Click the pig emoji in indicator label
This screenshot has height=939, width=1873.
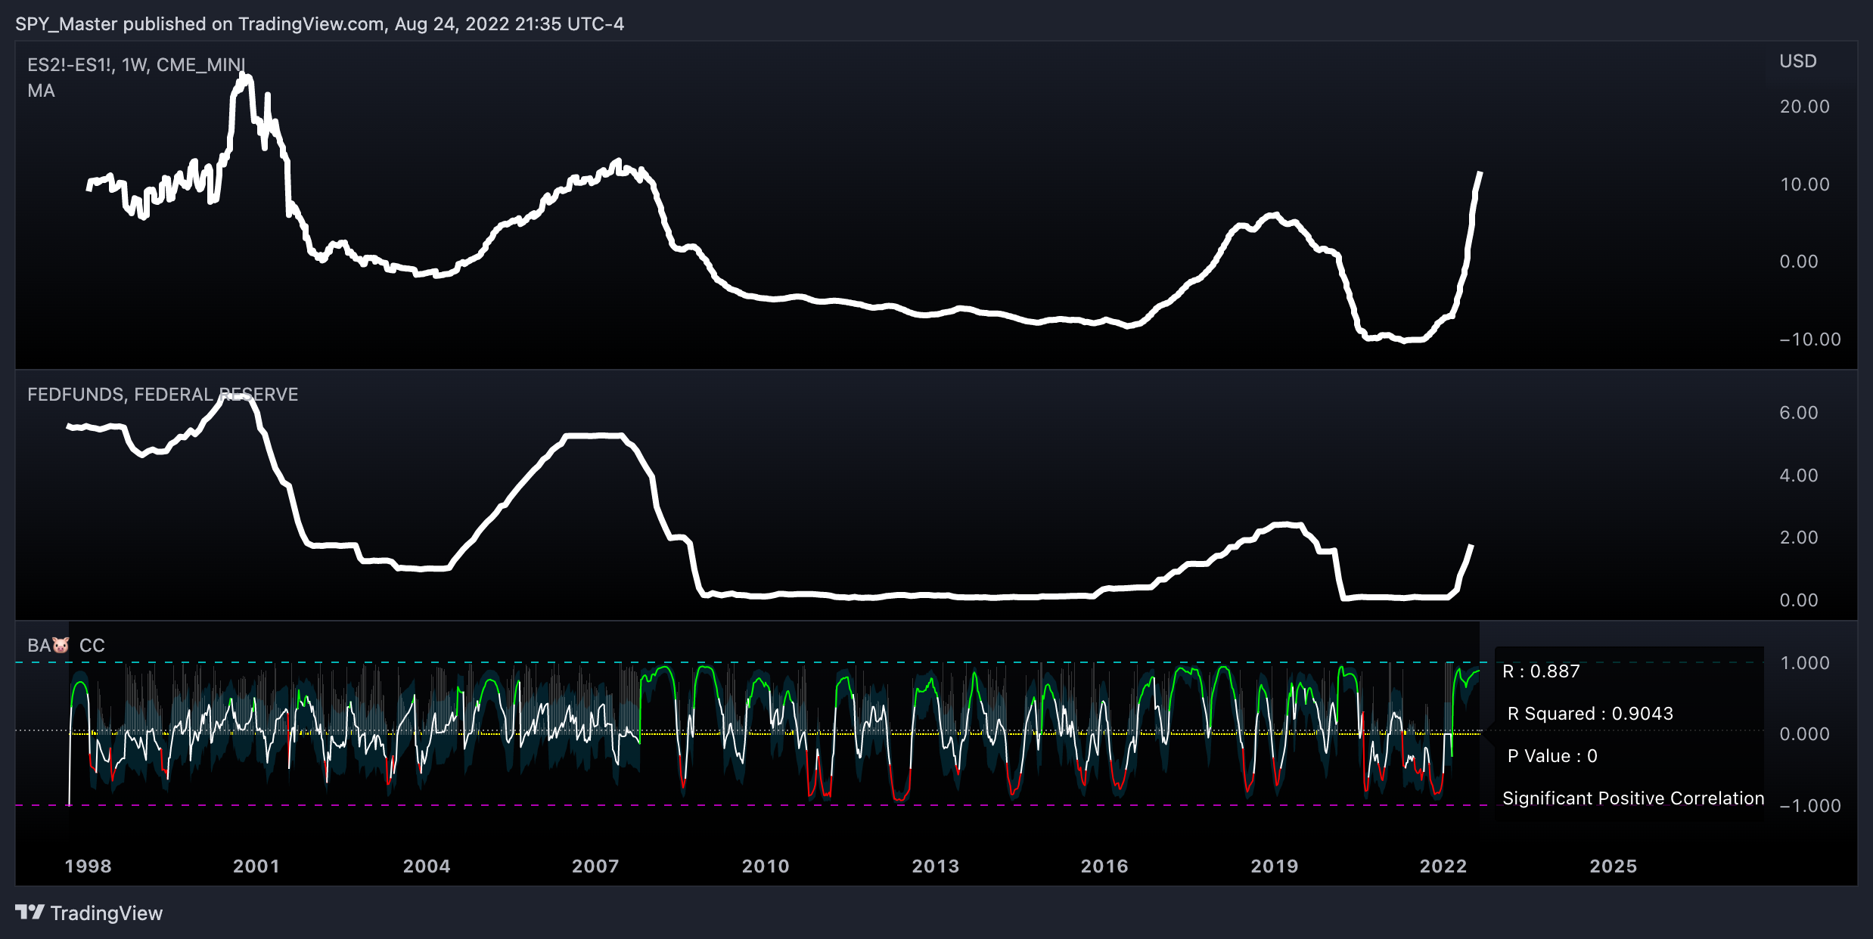[61, 646]
